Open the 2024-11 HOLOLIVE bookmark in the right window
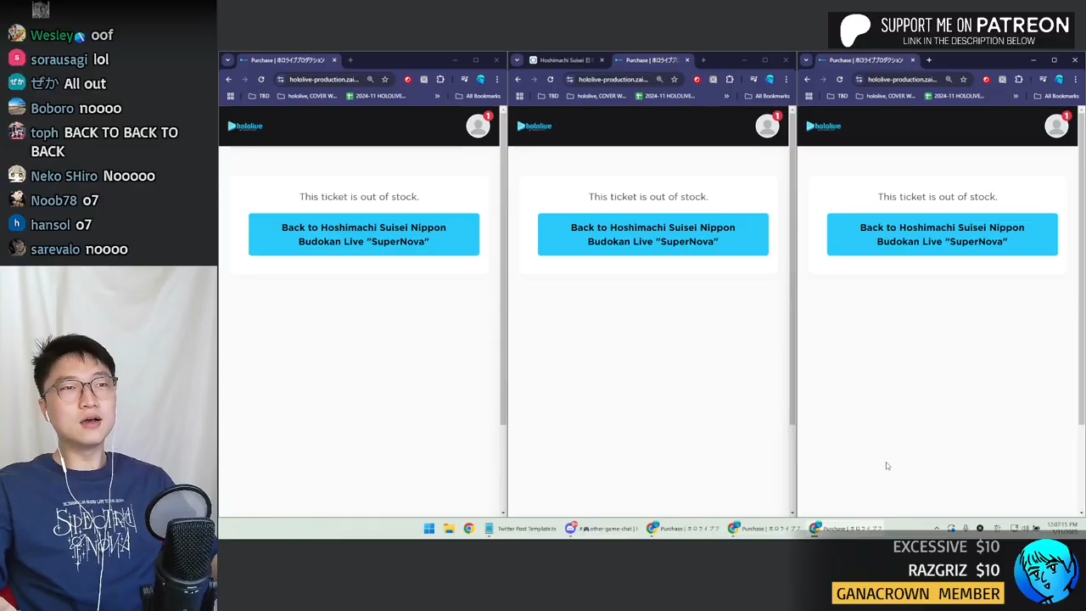1086x611 pixels. (954, 96)
